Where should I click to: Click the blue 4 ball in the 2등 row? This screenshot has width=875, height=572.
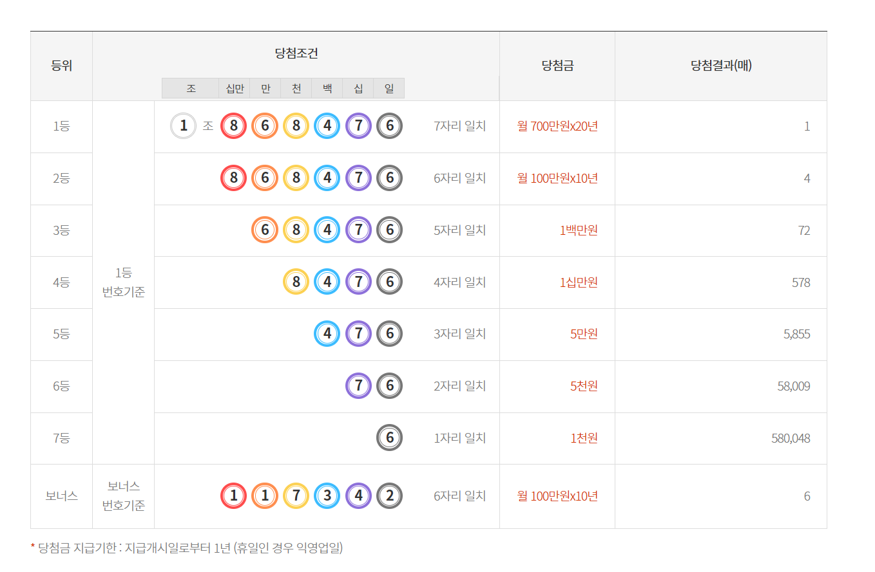point(327,178)
